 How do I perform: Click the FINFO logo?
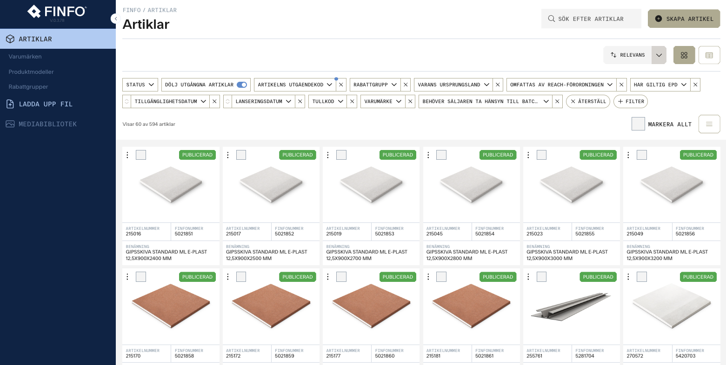(x=57, y=12)
